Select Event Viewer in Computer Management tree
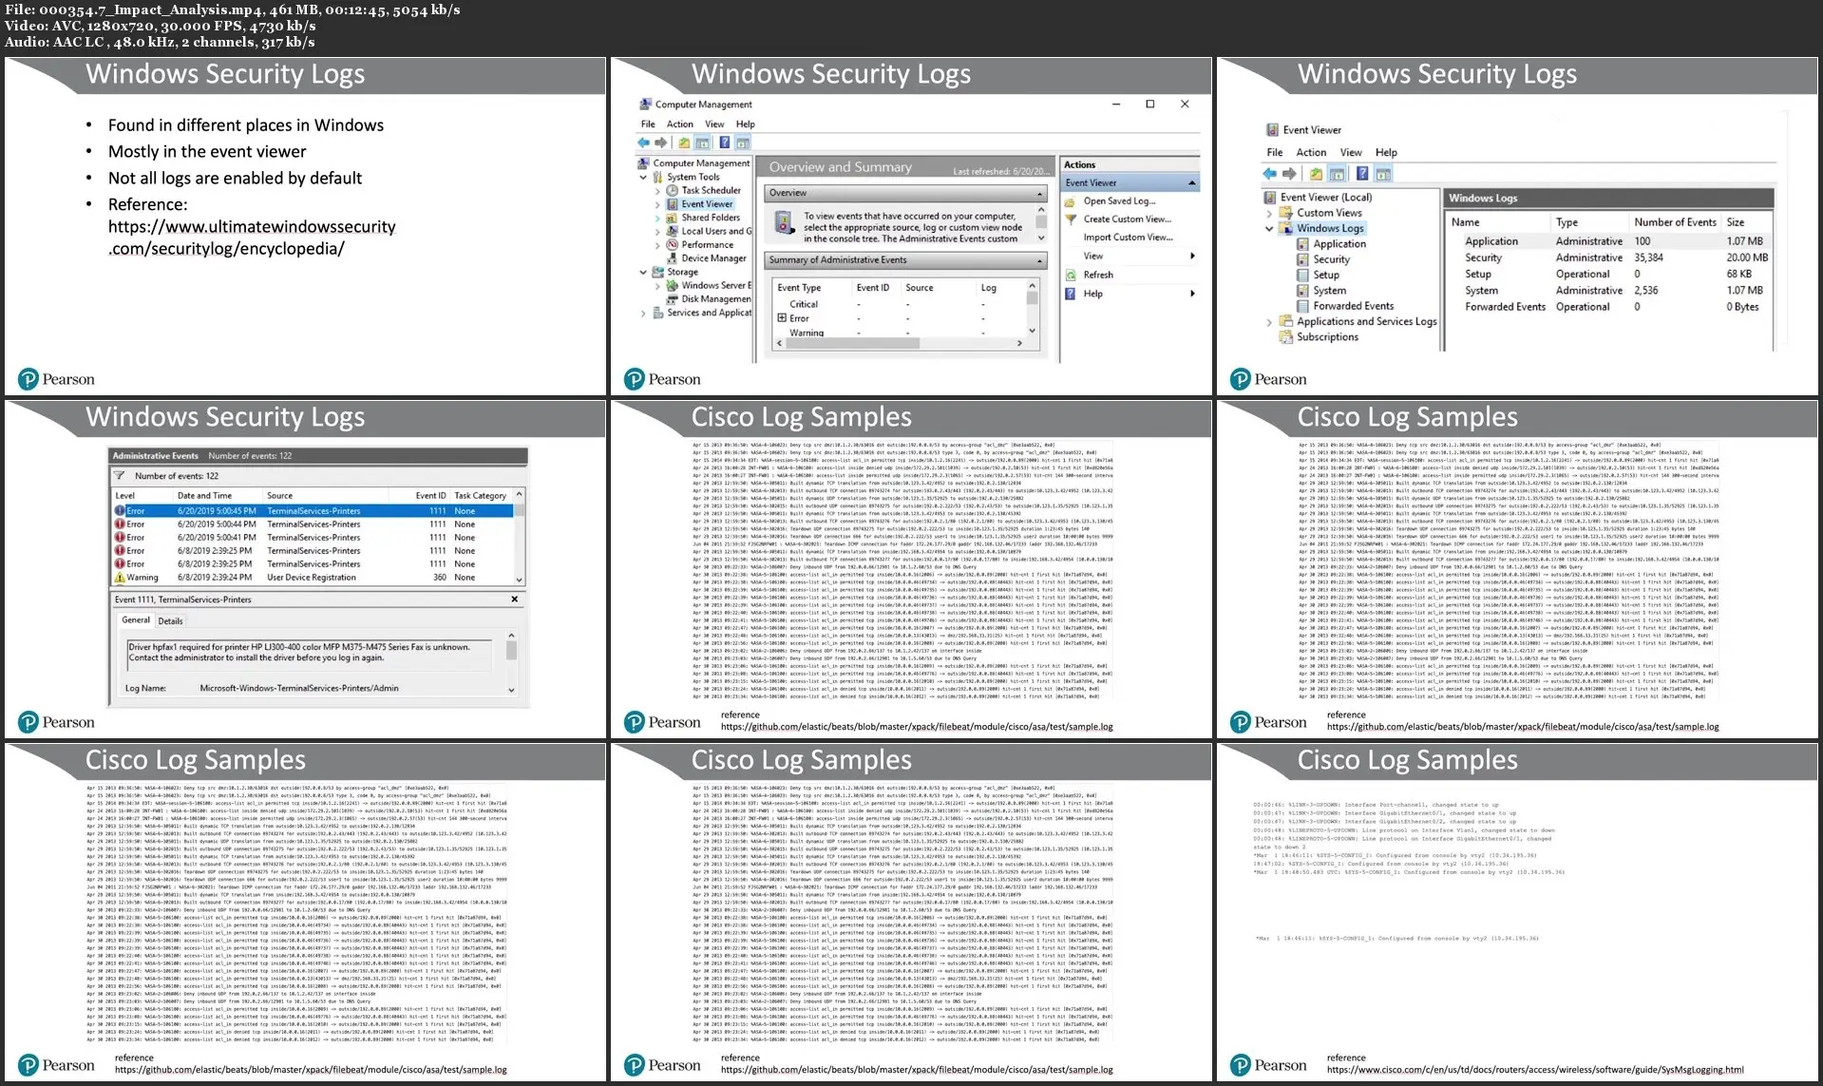 707,203
